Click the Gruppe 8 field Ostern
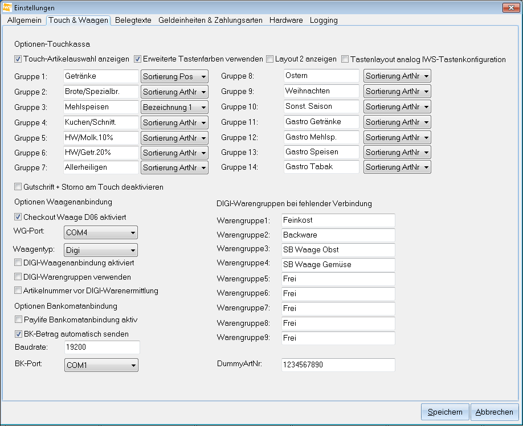The height and width of the screenshot is (426, 523). pos(321,75)
